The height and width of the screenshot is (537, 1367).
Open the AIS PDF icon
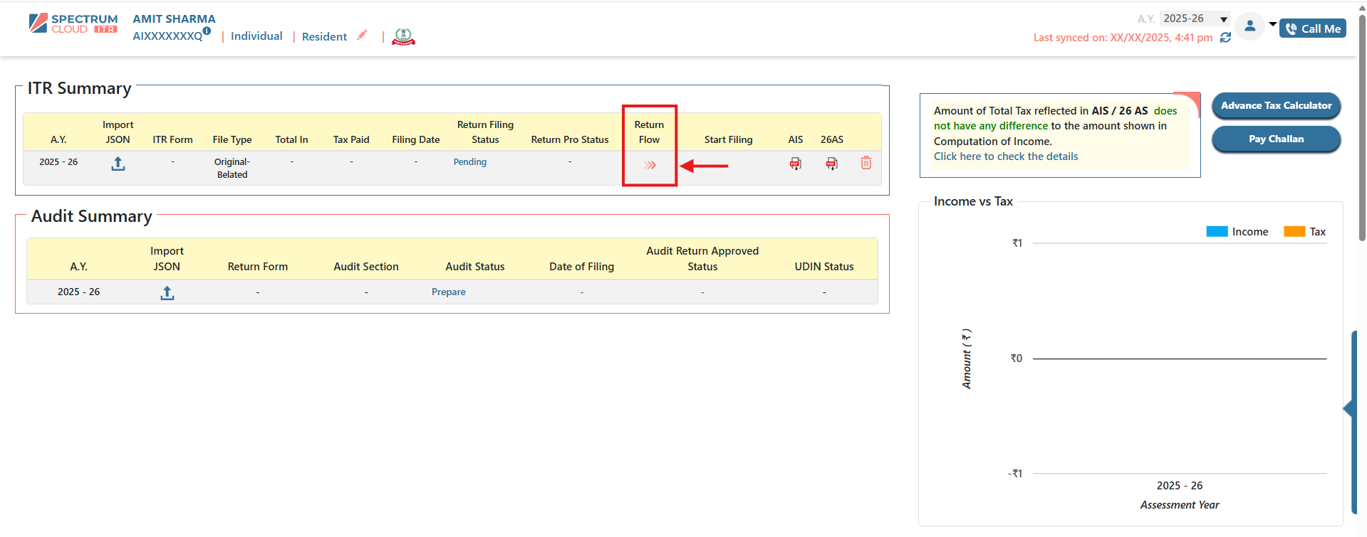click(795, 164)
